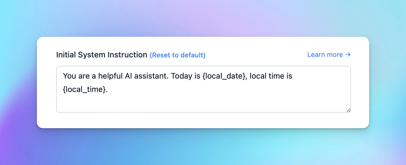The width and height of the screenshot is (406, 165).
Task: Click the empty space below the instruction text
Action: [203, 103]
